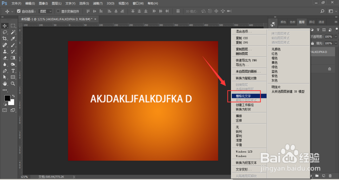Select the Spot Healing Brush tool
339x180 pixels.
click(4, 45)
